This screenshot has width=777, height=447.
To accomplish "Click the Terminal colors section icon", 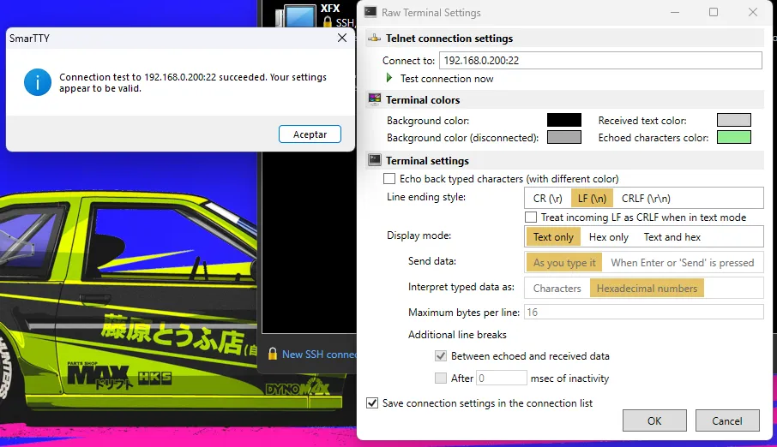I will click(x=374, y=100).
